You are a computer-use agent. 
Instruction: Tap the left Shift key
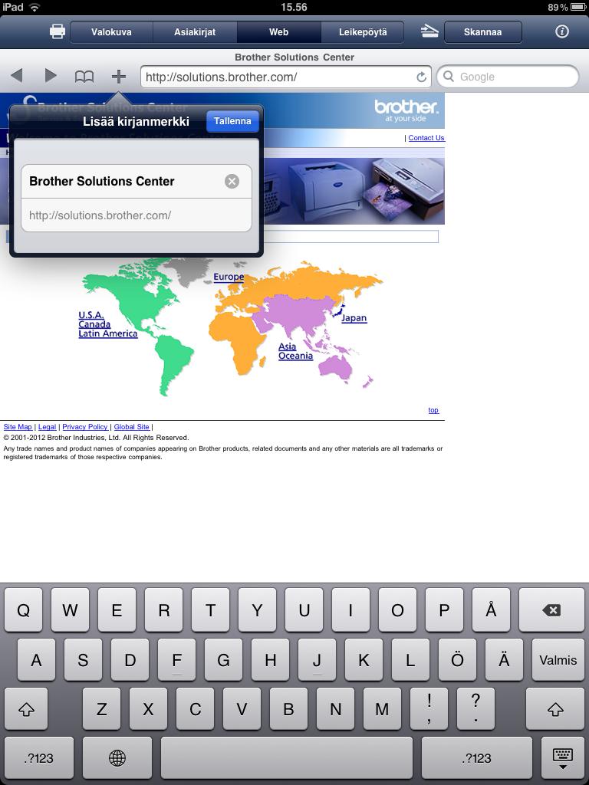coord(26,709)
